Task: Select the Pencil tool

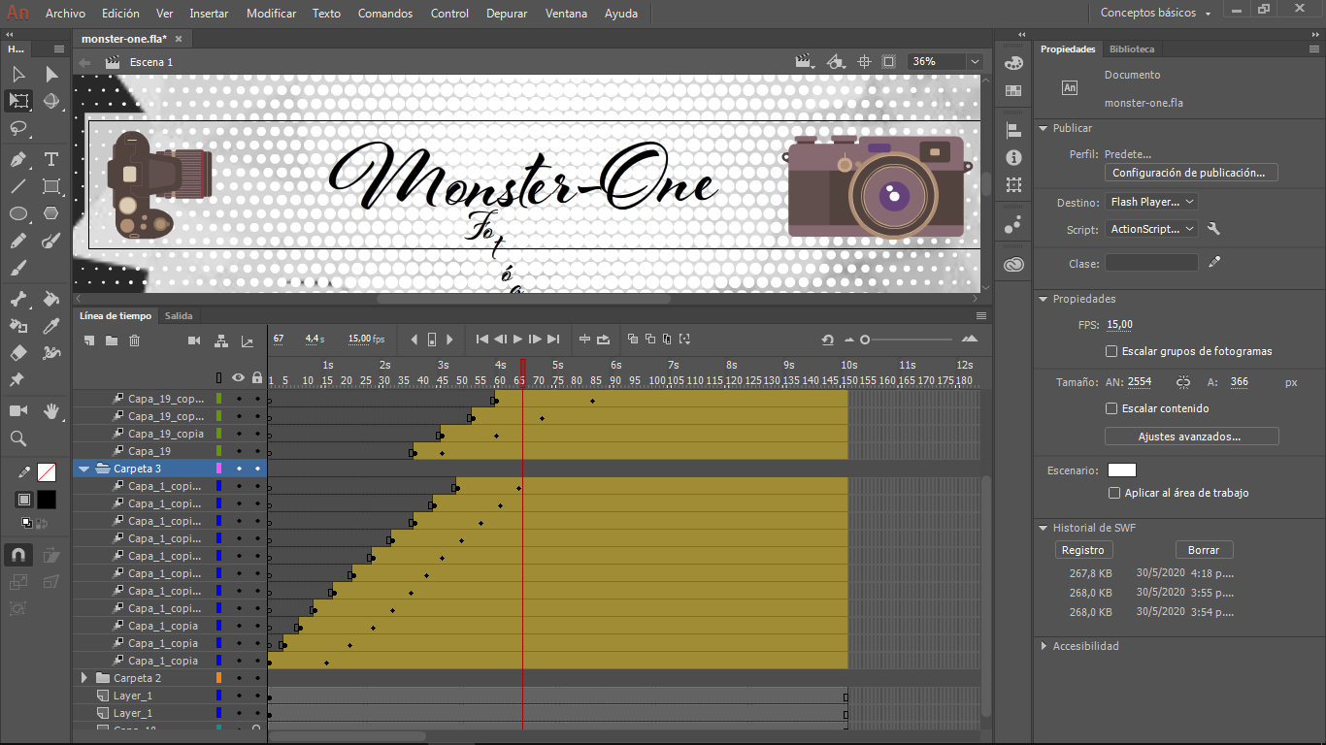Action: 18,241
